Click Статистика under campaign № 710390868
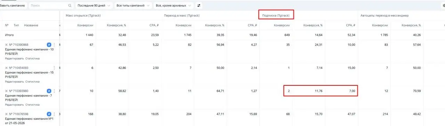 pos(32,58)
